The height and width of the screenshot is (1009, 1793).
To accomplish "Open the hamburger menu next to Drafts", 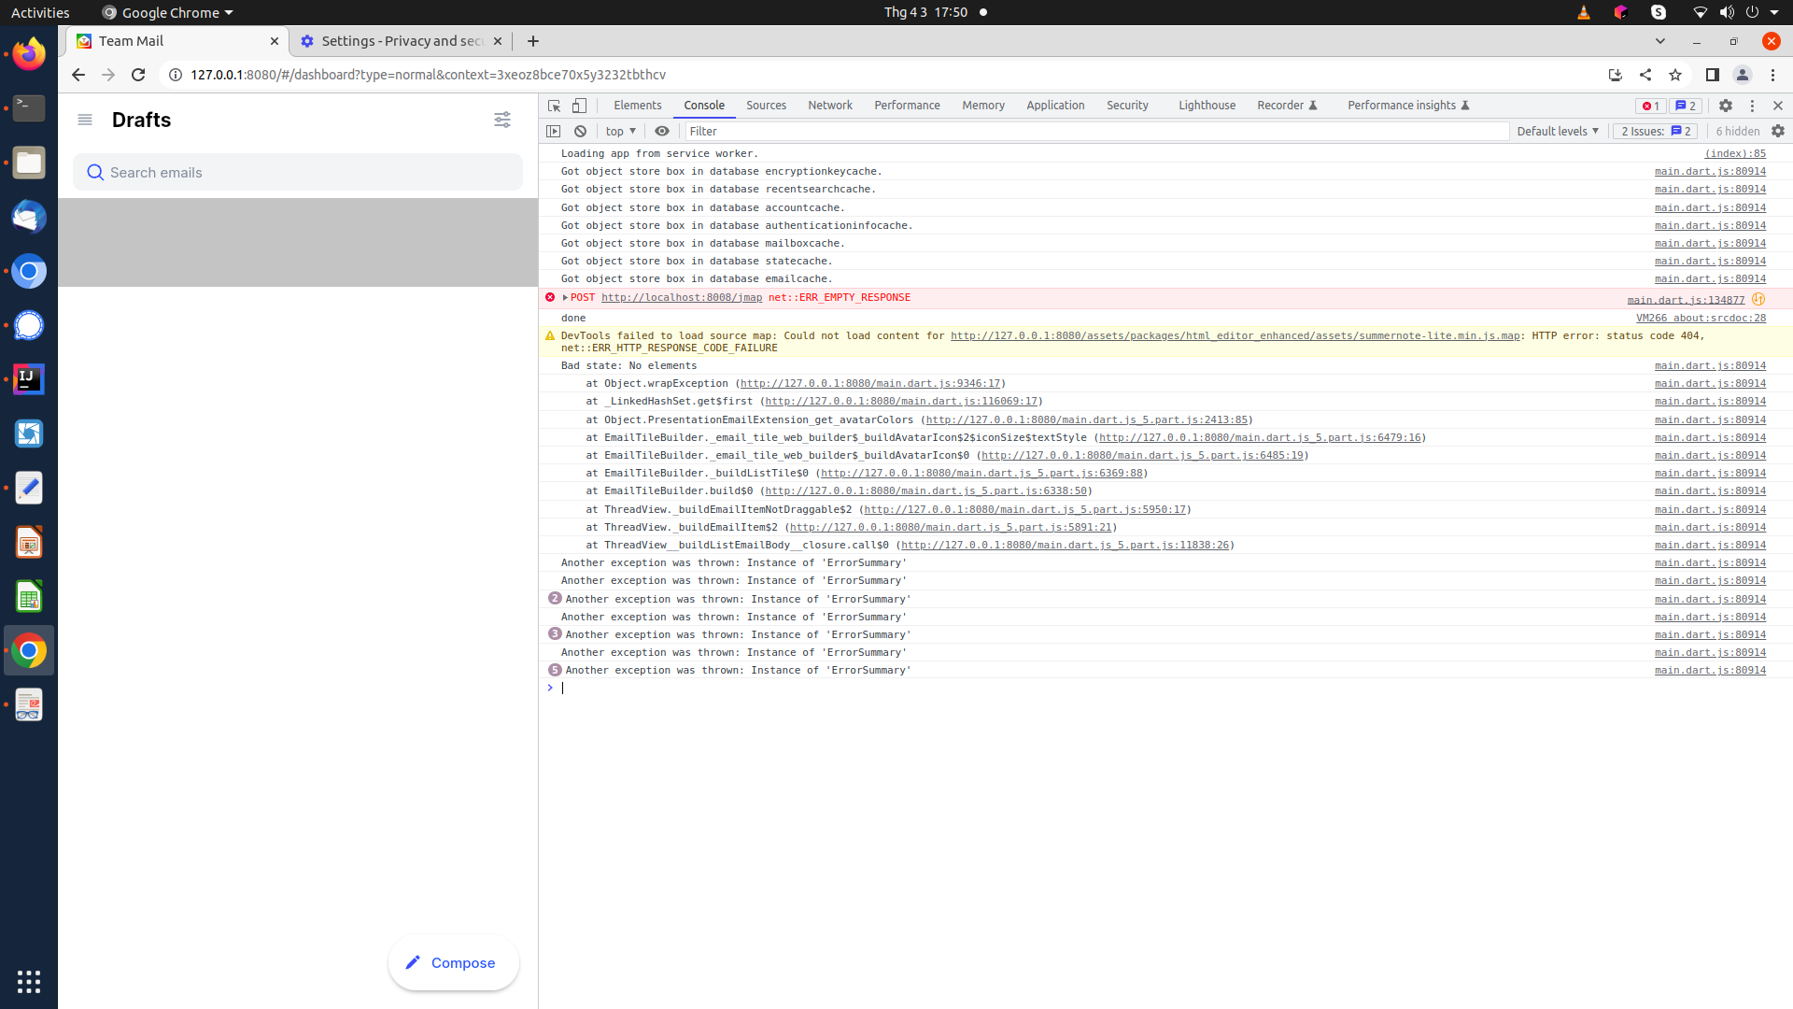I will pos(85,120).
